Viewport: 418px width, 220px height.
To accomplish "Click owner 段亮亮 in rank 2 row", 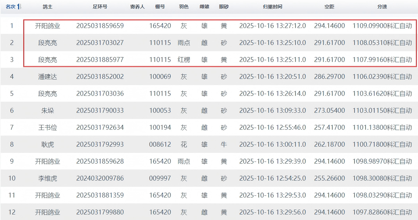I will (x=48, y=43).
